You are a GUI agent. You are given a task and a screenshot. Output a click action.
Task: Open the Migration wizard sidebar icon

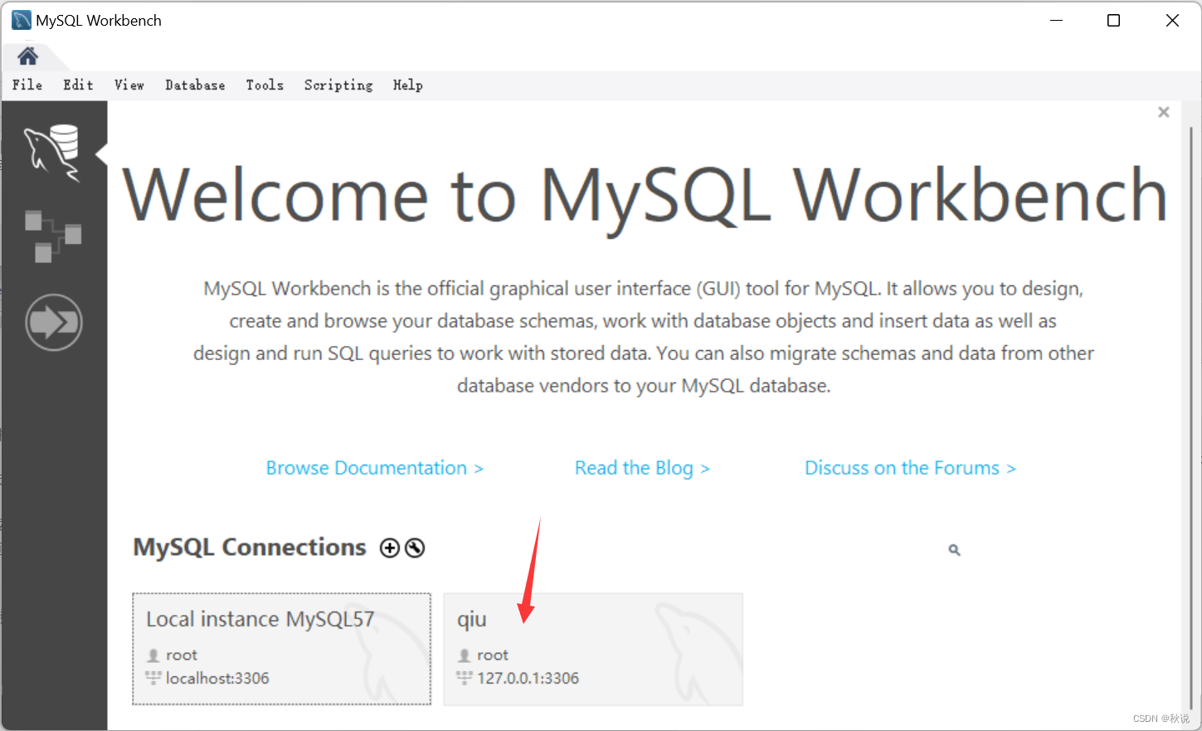[x=54, y=322]
